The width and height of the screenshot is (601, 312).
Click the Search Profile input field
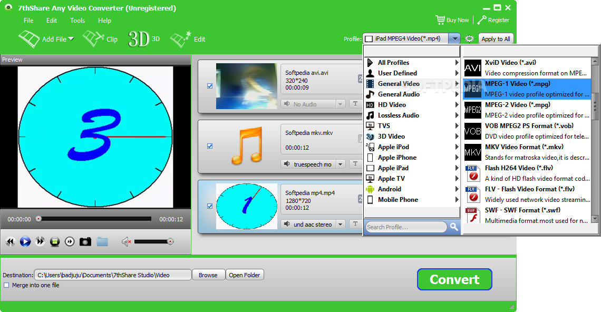pos(406,227)
